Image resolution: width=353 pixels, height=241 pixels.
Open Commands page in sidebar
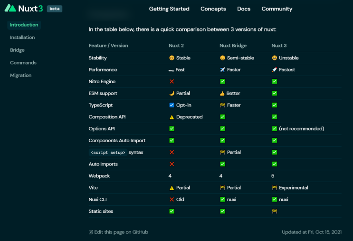(x=23, y=63)
